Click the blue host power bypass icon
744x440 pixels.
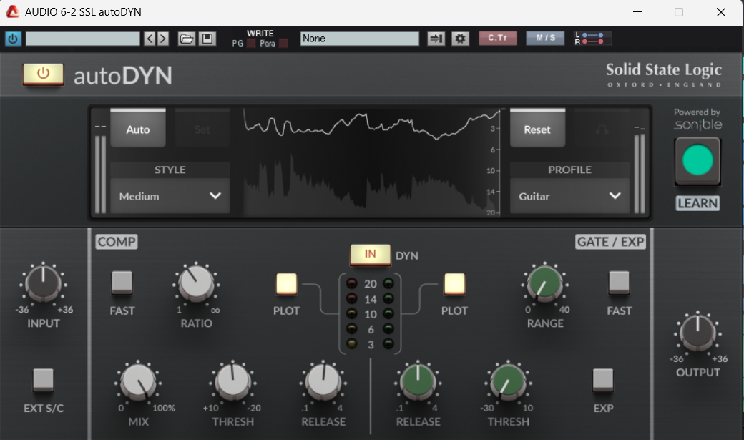pos(13,39)
